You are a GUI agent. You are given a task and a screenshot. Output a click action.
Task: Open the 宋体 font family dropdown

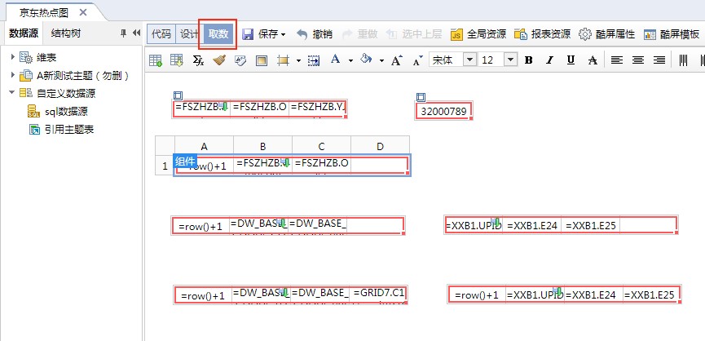469,60
